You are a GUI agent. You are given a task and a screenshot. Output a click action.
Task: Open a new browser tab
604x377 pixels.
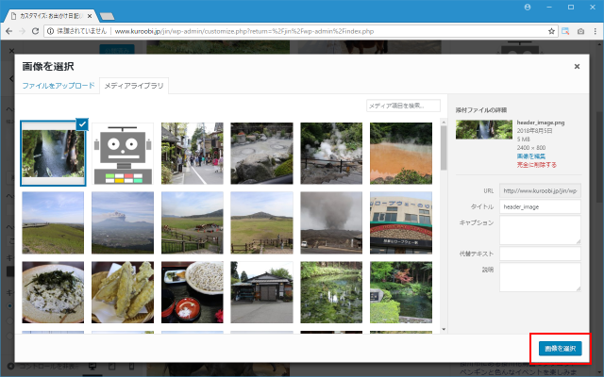click(x=107, y=16)
